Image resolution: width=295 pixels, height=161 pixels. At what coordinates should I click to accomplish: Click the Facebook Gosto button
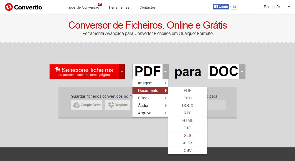tap(221, 7)
